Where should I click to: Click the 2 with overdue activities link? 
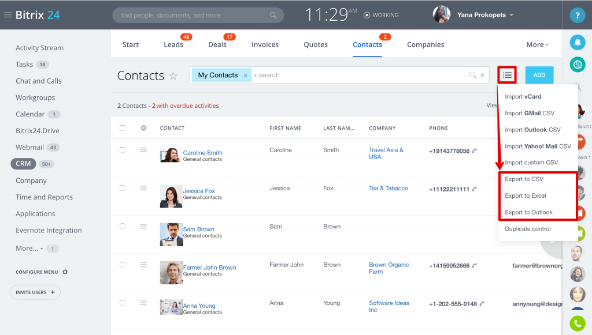tap(186, 106)
